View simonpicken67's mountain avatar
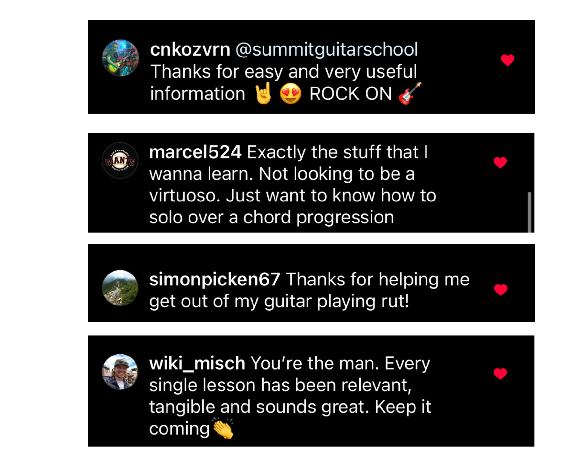This screenshot has height=465, width=582. click(120, 288)
